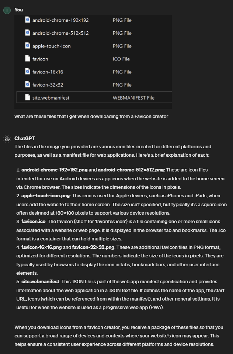Click the PNG File label beside apple-touch-icon
The image size is (233, 354).
(122, 46)
